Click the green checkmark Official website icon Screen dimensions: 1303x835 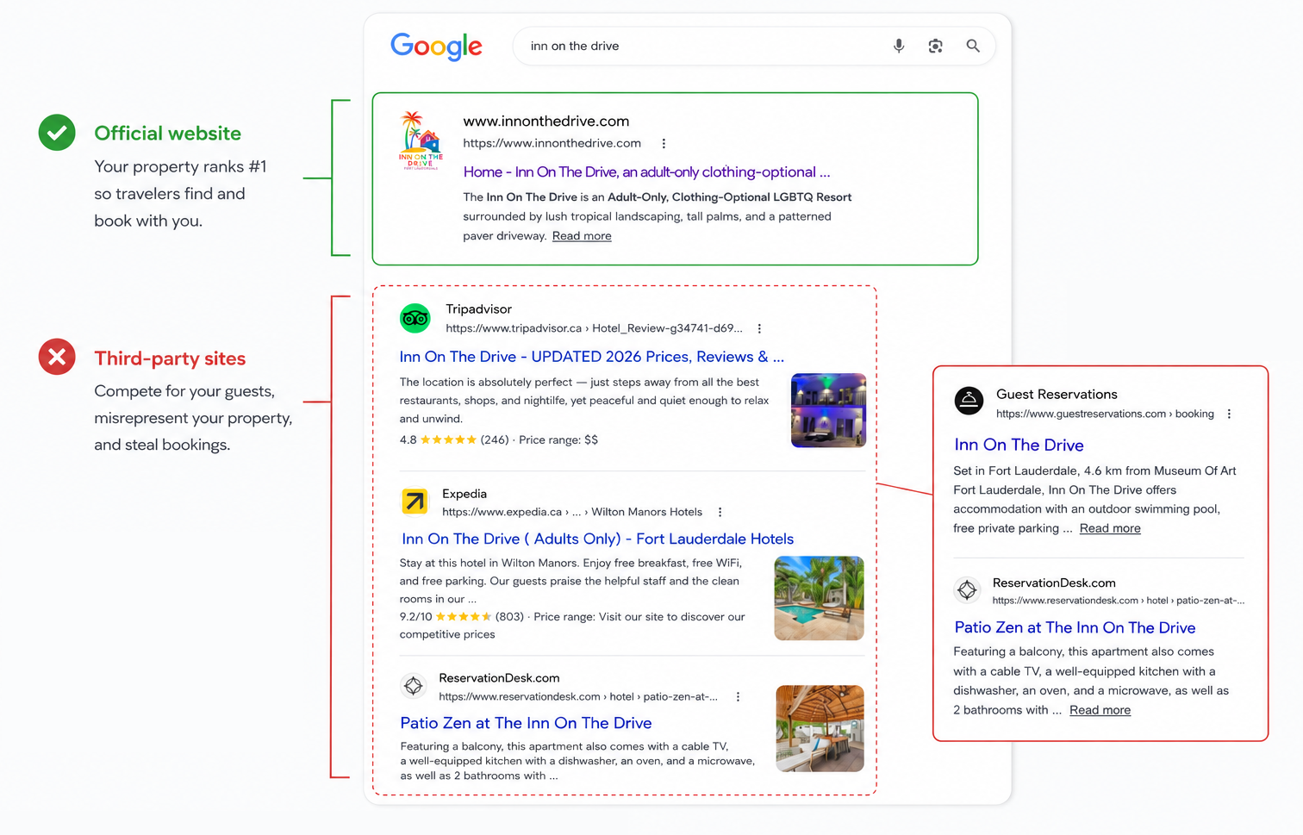[x=57, y=133]
